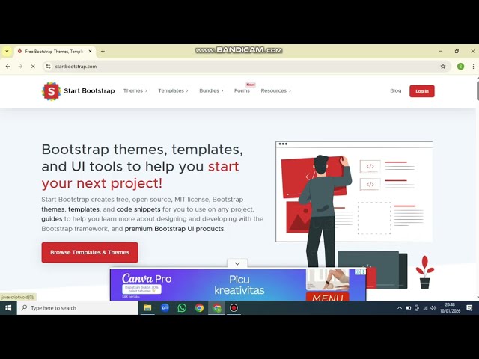
Task: Open the notifications center icon
Action: coord(469,308)
